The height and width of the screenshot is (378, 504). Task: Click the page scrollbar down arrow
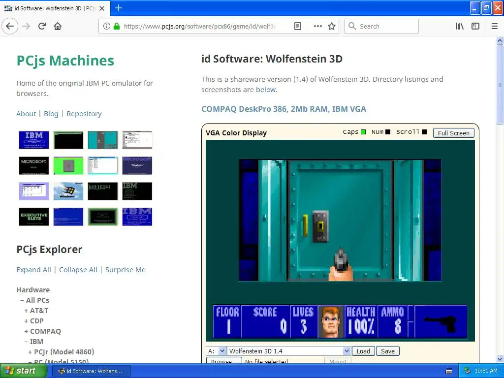pyautogui.click(x=500, y=359)
